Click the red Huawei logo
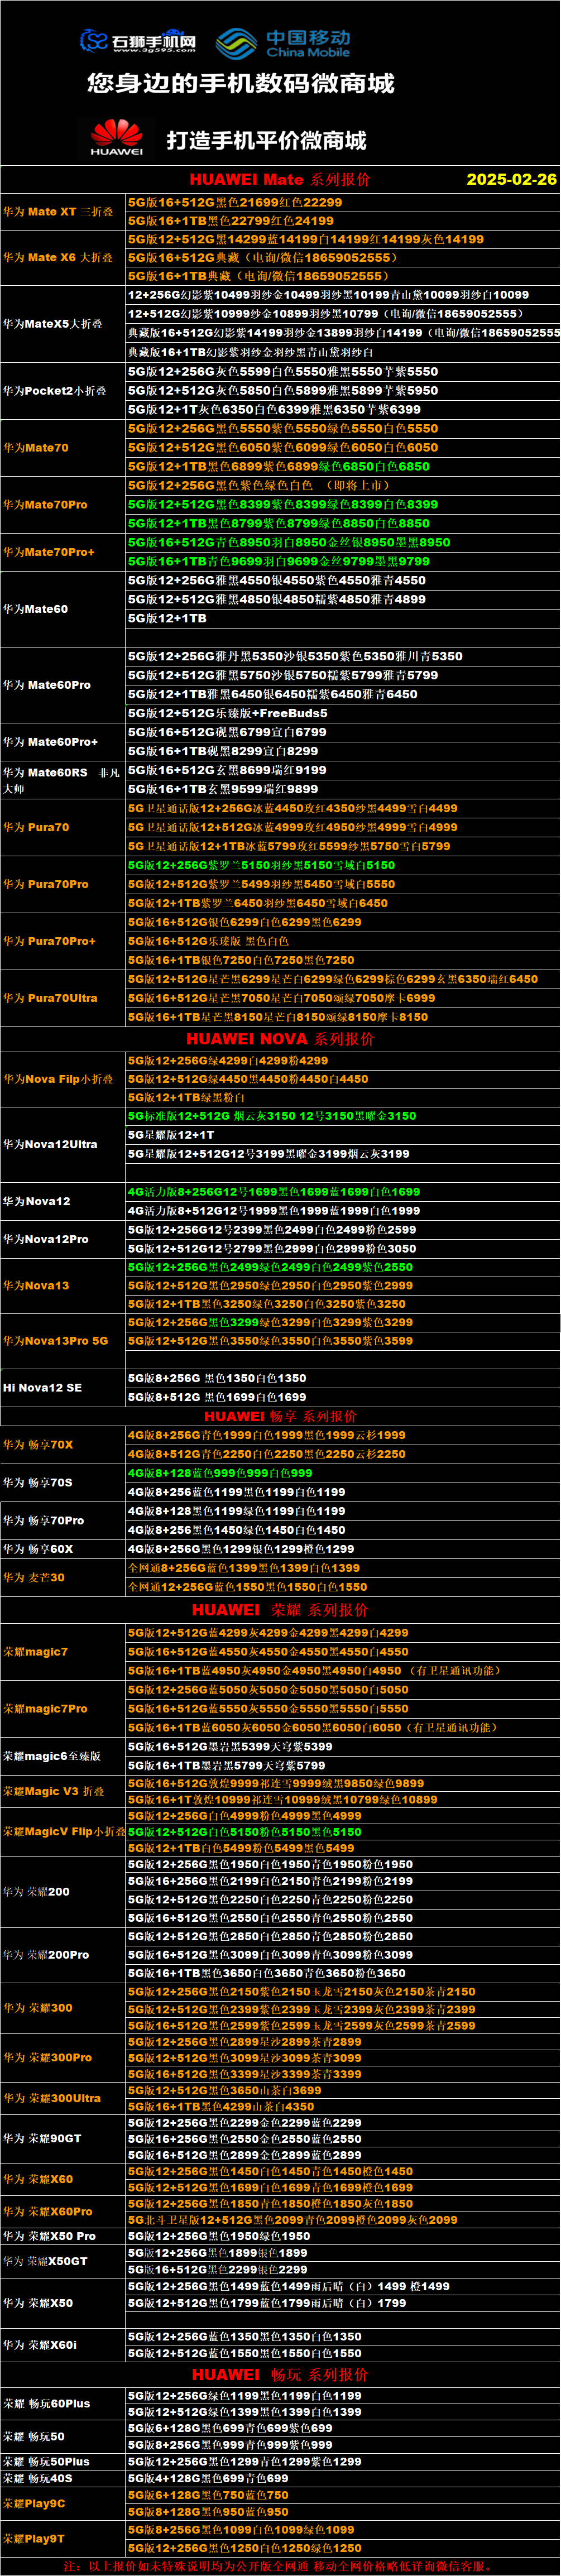Viewport: 561px width, 2576px height. click(117, 138)
